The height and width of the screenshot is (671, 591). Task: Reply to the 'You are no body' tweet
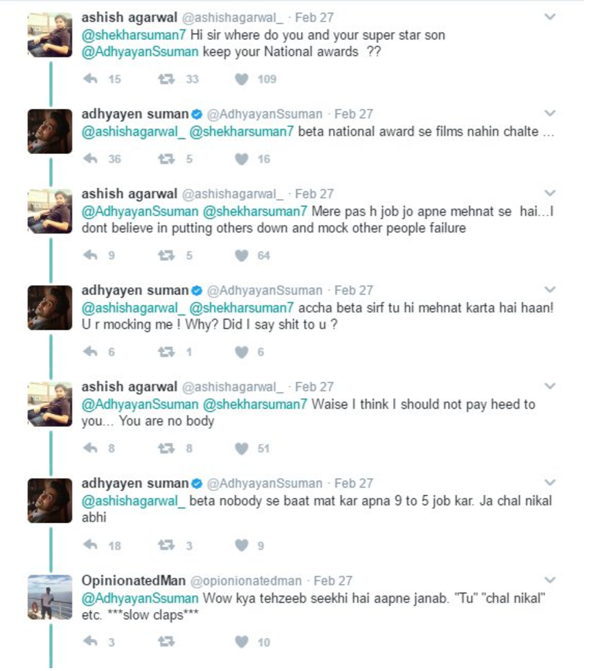pos(90,449)
